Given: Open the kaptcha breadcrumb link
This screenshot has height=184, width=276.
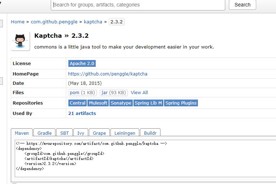Looking at the screenshot, I should (93, 22).
